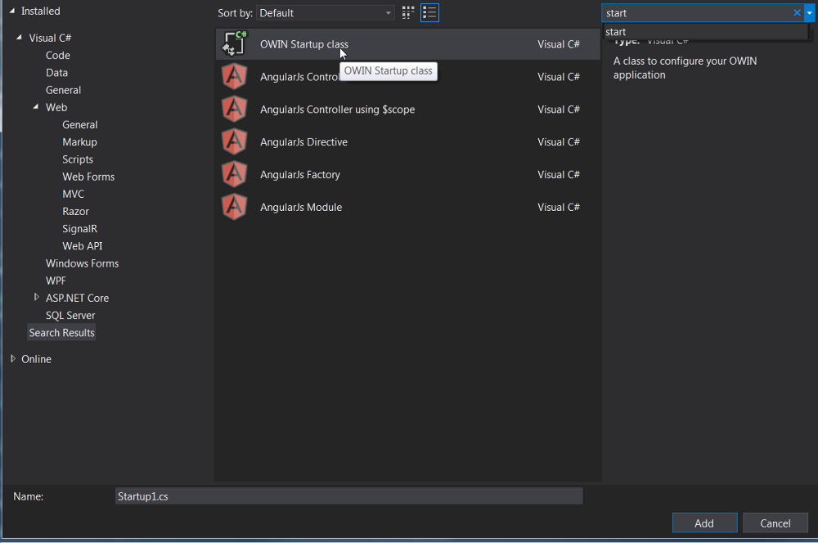
Task: Select General under Web
Action: [80, 124]
